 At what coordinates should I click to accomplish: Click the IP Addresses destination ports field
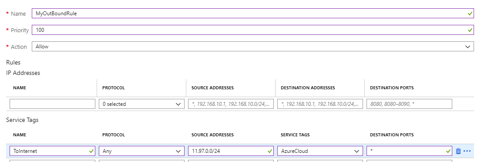410,104
